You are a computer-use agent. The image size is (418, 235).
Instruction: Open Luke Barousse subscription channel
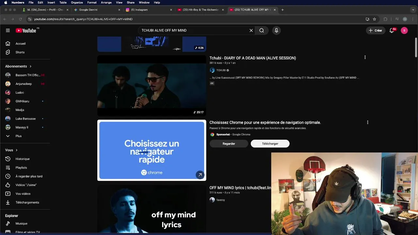tap(25, 118)
